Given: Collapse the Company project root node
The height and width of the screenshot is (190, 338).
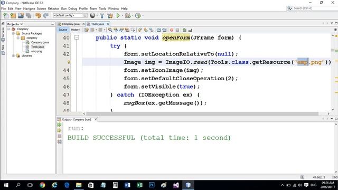Looking at the screenshot, I should (x=9, y=29).
